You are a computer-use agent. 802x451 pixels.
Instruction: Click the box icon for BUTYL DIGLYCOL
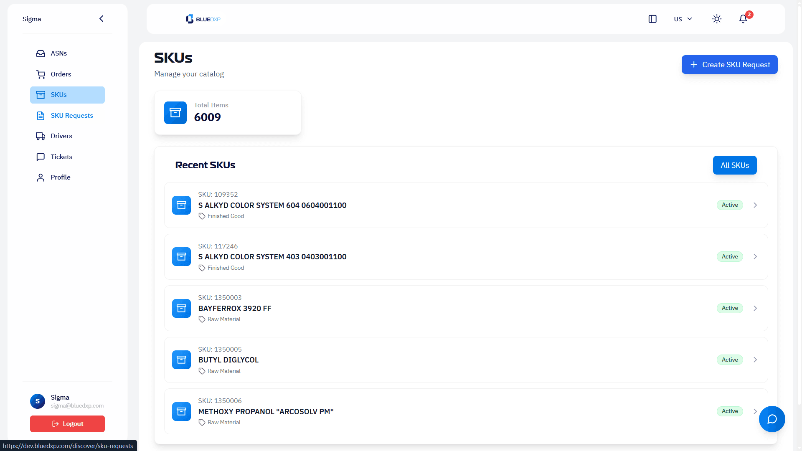[181, 360]
